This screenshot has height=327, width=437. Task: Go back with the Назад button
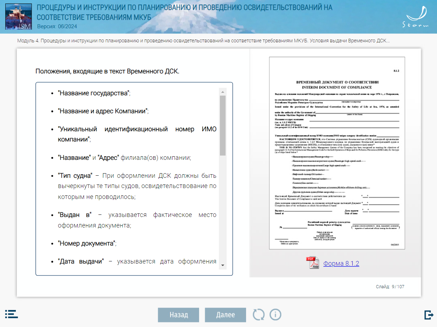178,315
